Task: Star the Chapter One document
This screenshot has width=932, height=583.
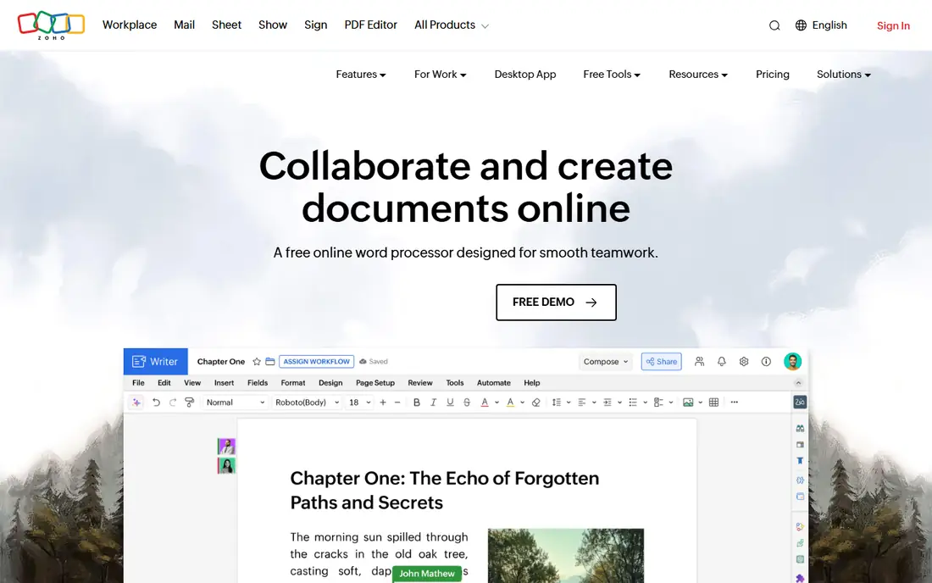Action: [x=257, y=361]
